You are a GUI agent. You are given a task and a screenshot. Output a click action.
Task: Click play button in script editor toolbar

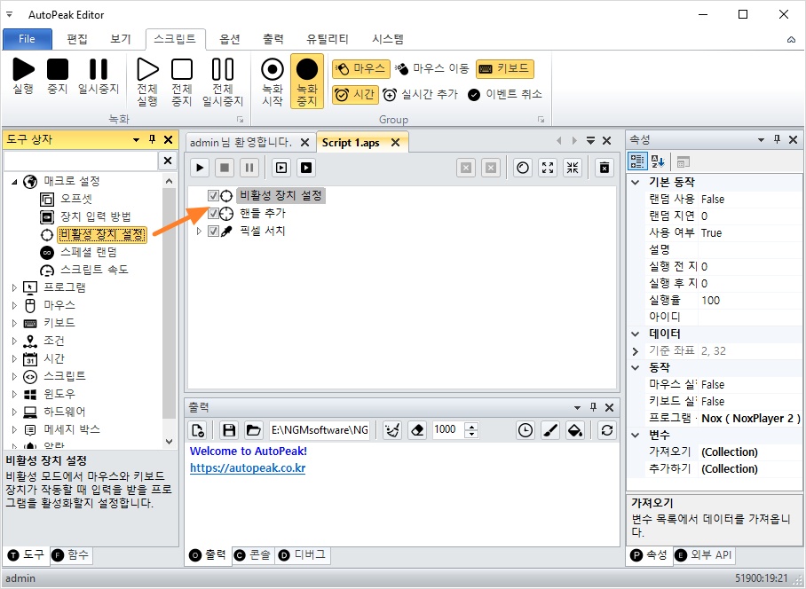pos(200,168)
